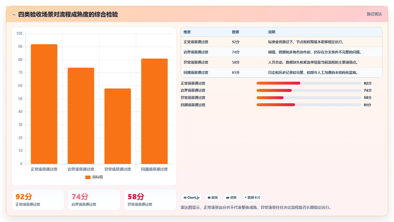The image size is (394, 222).
Task: Click the 异常场景通过度 progress bar at 58分
Action: click(309, 97)
